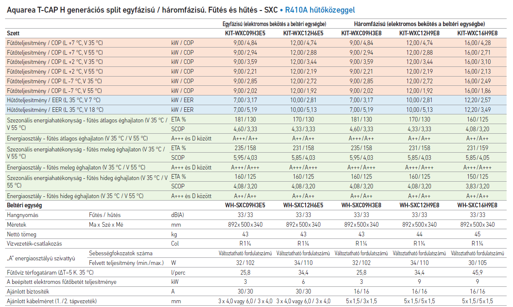The height and width of the screenshot is (307, 513).
Task: Click the 'Szezonális energiahatékonyság - fűtés hideg éghajlaton' label
Action: tap(87, 181)
